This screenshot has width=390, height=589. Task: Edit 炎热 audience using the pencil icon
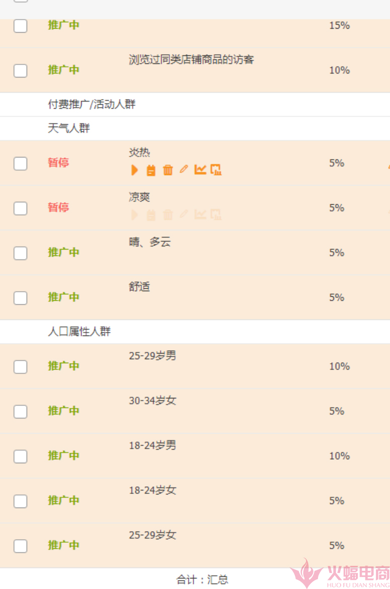pyautogui.click(x=184, y=170)
